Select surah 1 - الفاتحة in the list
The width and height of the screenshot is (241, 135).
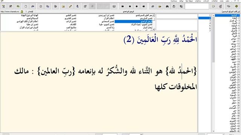(x=227, y=15)
